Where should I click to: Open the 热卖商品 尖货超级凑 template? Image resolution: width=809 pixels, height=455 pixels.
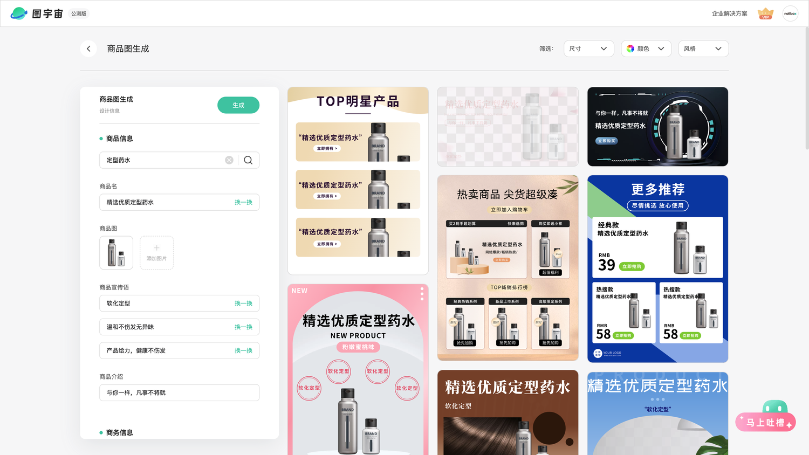tap(508, 268)
